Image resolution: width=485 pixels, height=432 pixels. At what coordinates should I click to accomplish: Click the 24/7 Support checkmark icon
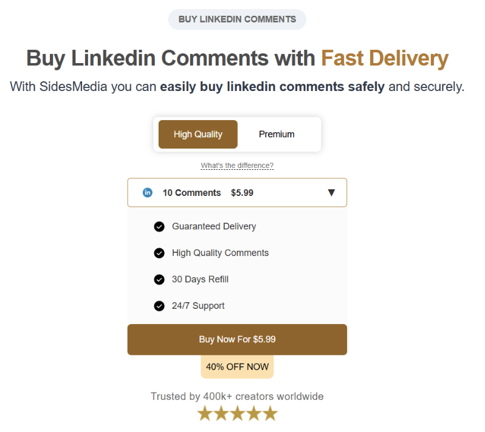159,306
